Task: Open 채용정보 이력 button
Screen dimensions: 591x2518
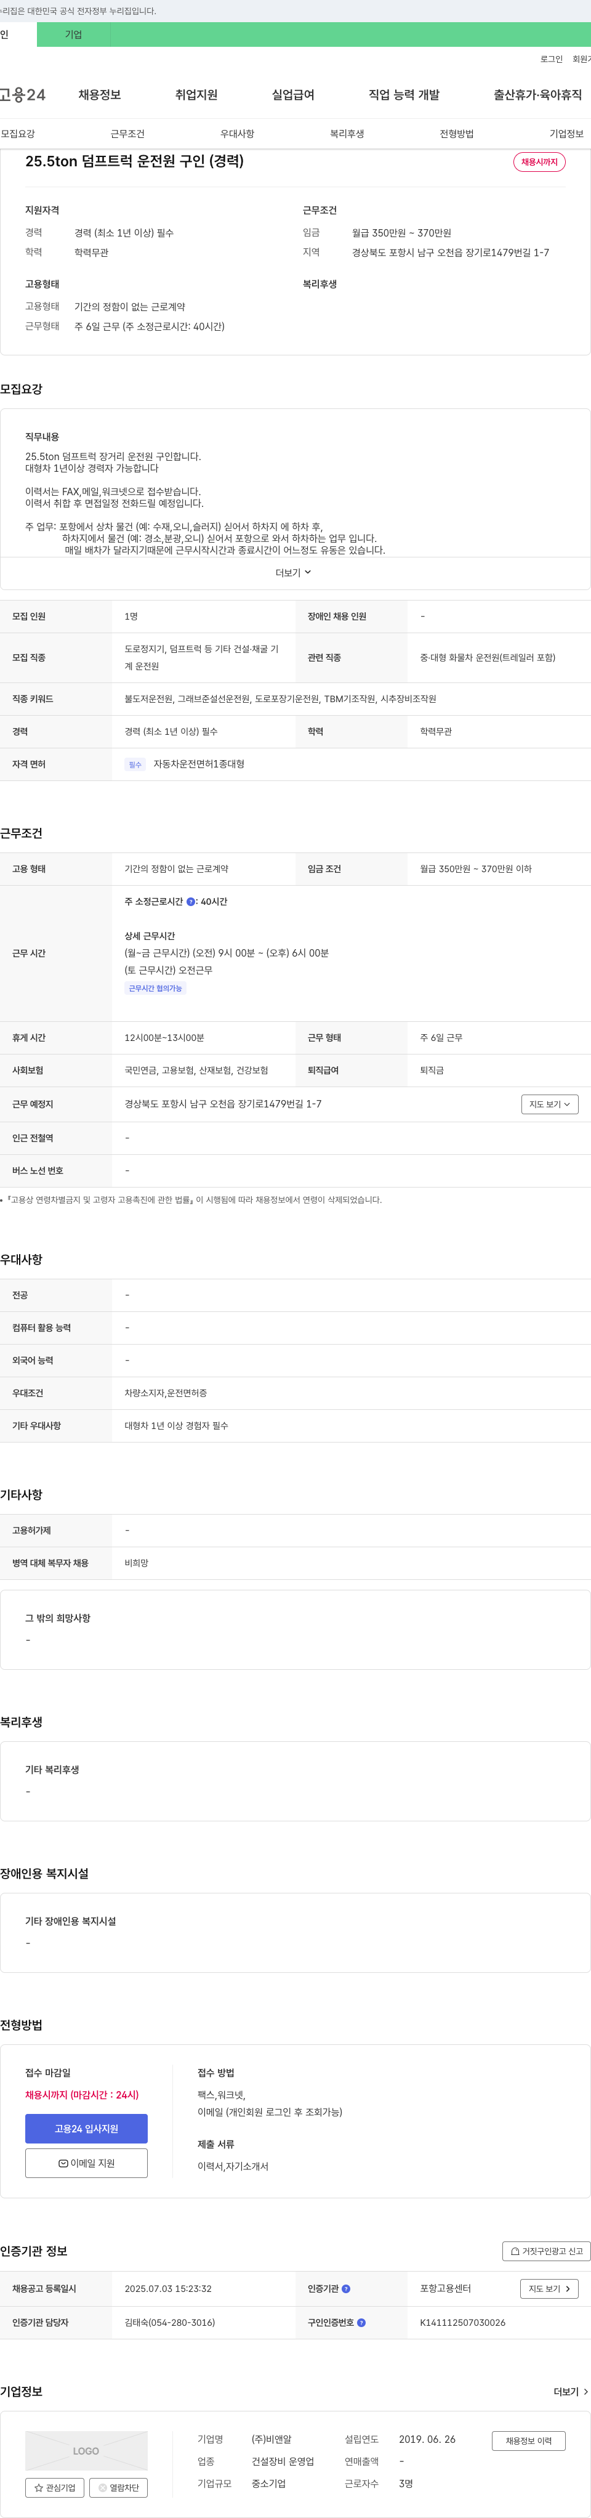Action: [528, 2441]
